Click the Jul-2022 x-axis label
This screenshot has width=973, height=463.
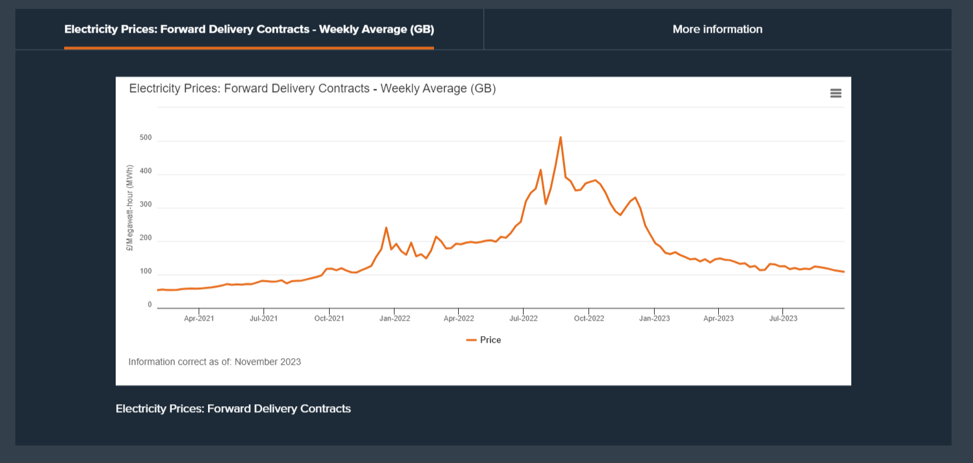[x=523, y=319]
